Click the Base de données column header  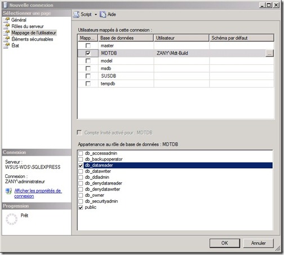click(x=126, y=38)
